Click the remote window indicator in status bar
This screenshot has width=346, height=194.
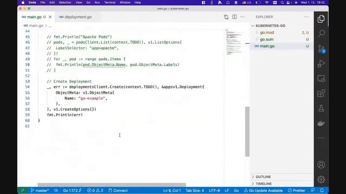(x=23, y=190)
